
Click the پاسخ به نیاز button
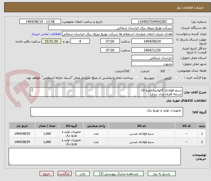[161, 174]
